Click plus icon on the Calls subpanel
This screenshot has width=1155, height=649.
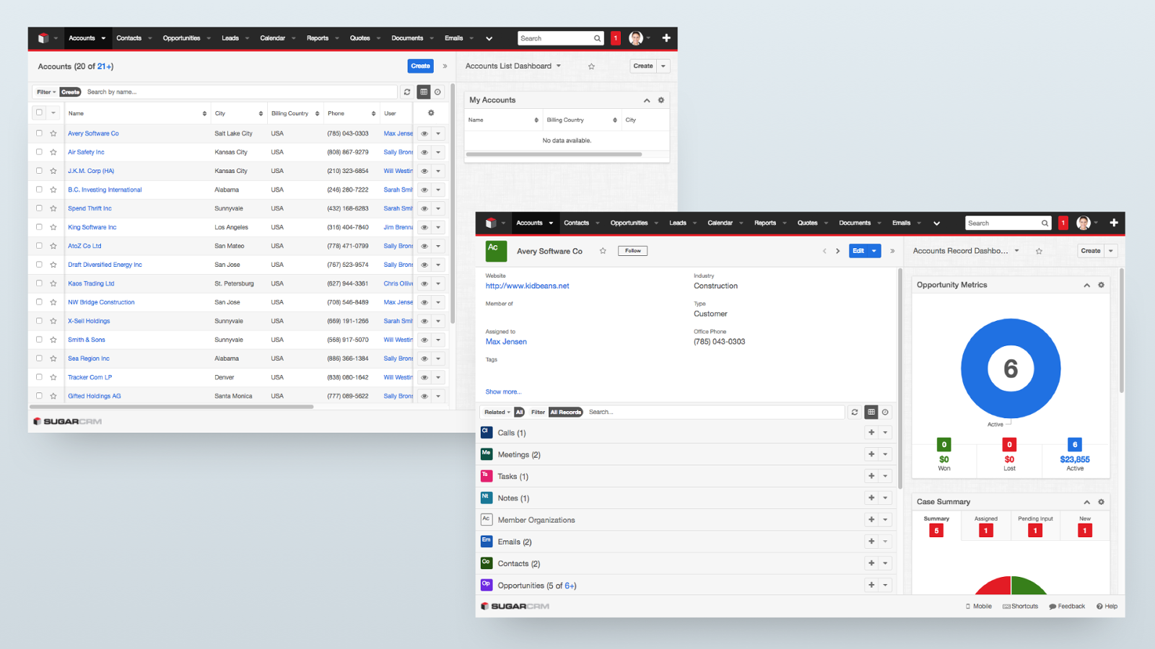coord(871,433)
